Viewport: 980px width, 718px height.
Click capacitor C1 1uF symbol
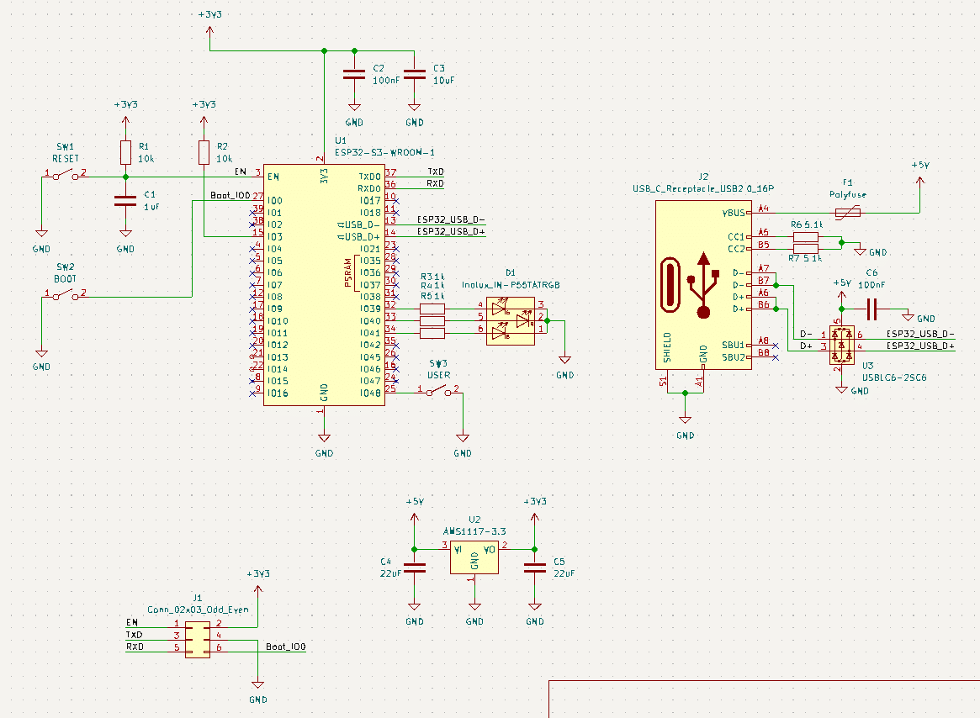point(125,201)
